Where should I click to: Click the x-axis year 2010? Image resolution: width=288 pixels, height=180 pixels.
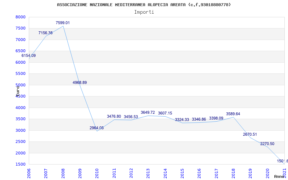97,174
